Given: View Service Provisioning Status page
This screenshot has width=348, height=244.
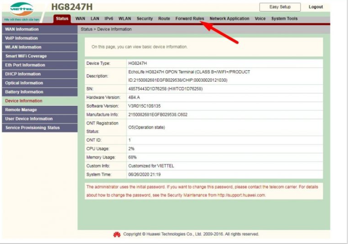Looking at the screenshot, I should (33, 128).
